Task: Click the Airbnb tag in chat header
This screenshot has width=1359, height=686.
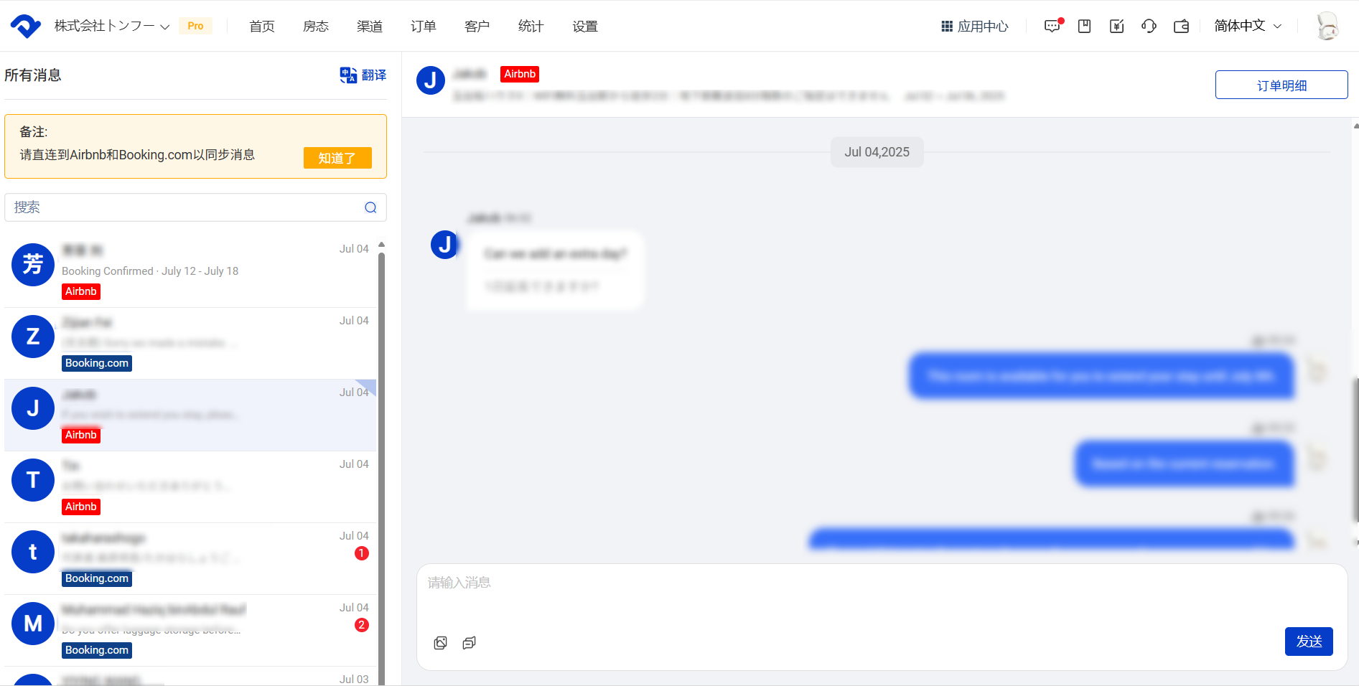Action: [x=520, y=74]
